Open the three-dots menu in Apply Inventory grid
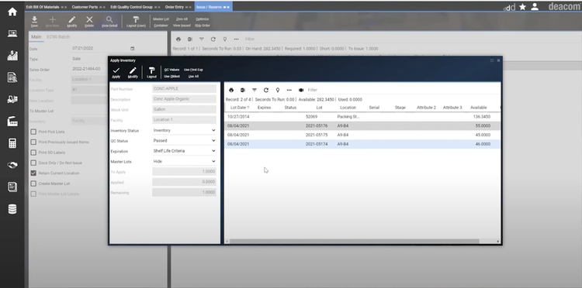582x288 pixels. pos(289,90)
